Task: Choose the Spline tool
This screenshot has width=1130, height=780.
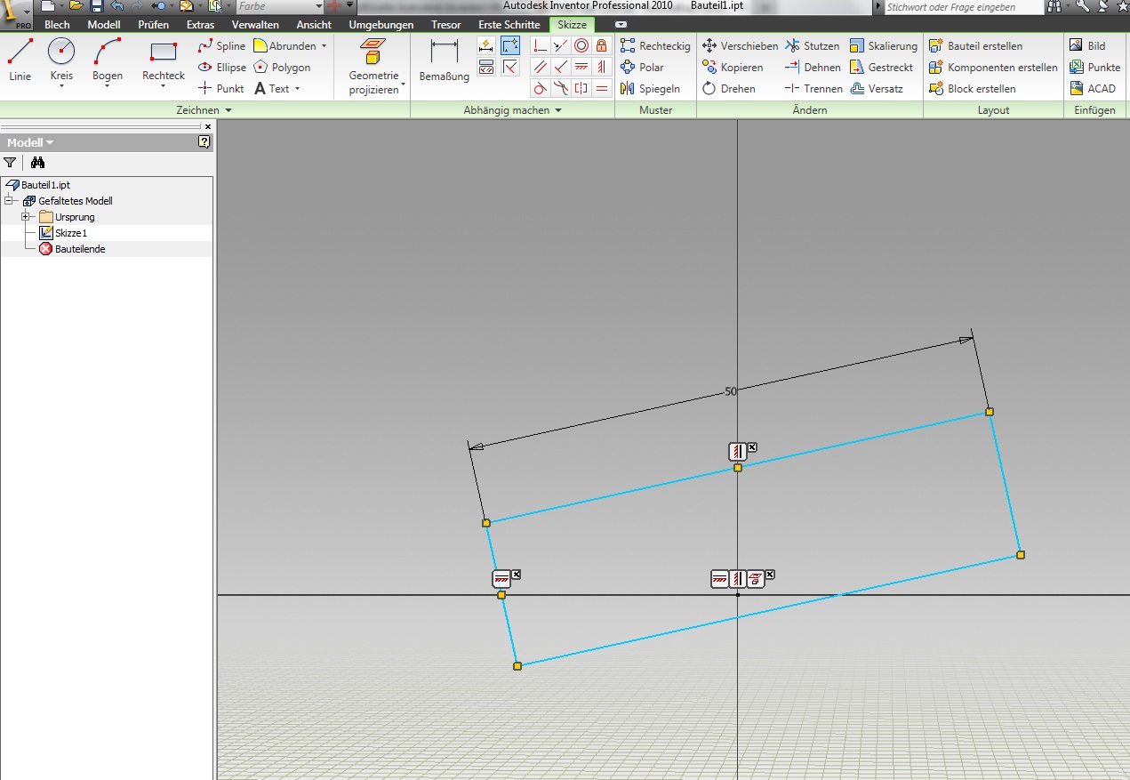Action: (221, 46)
